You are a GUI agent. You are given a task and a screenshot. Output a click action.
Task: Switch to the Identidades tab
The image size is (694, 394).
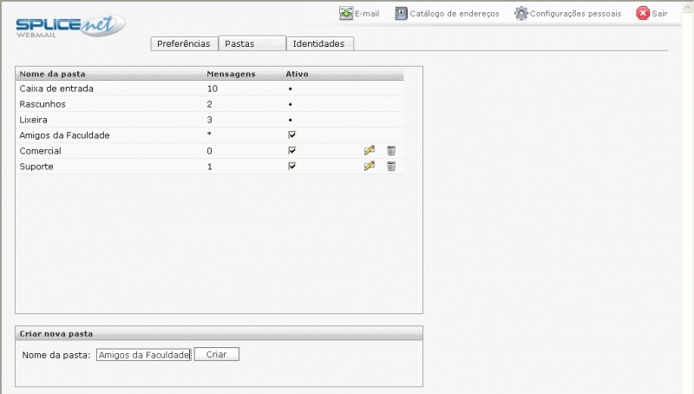(320, 43)
